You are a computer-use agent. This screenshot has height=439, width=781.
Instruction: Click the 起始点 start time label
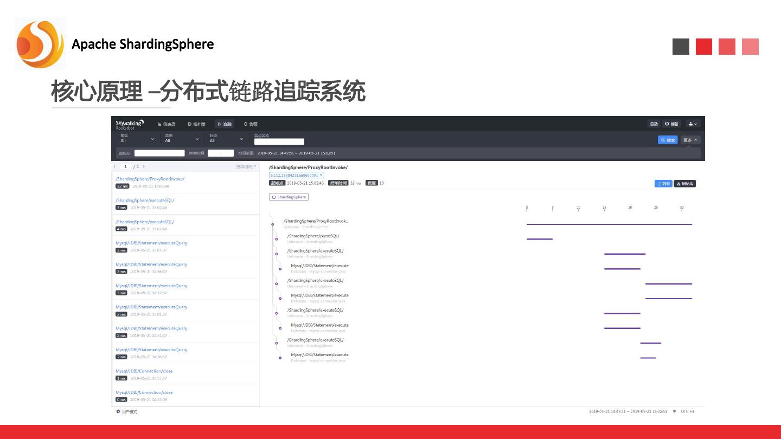pyautogui.click(x=277, y=183)
